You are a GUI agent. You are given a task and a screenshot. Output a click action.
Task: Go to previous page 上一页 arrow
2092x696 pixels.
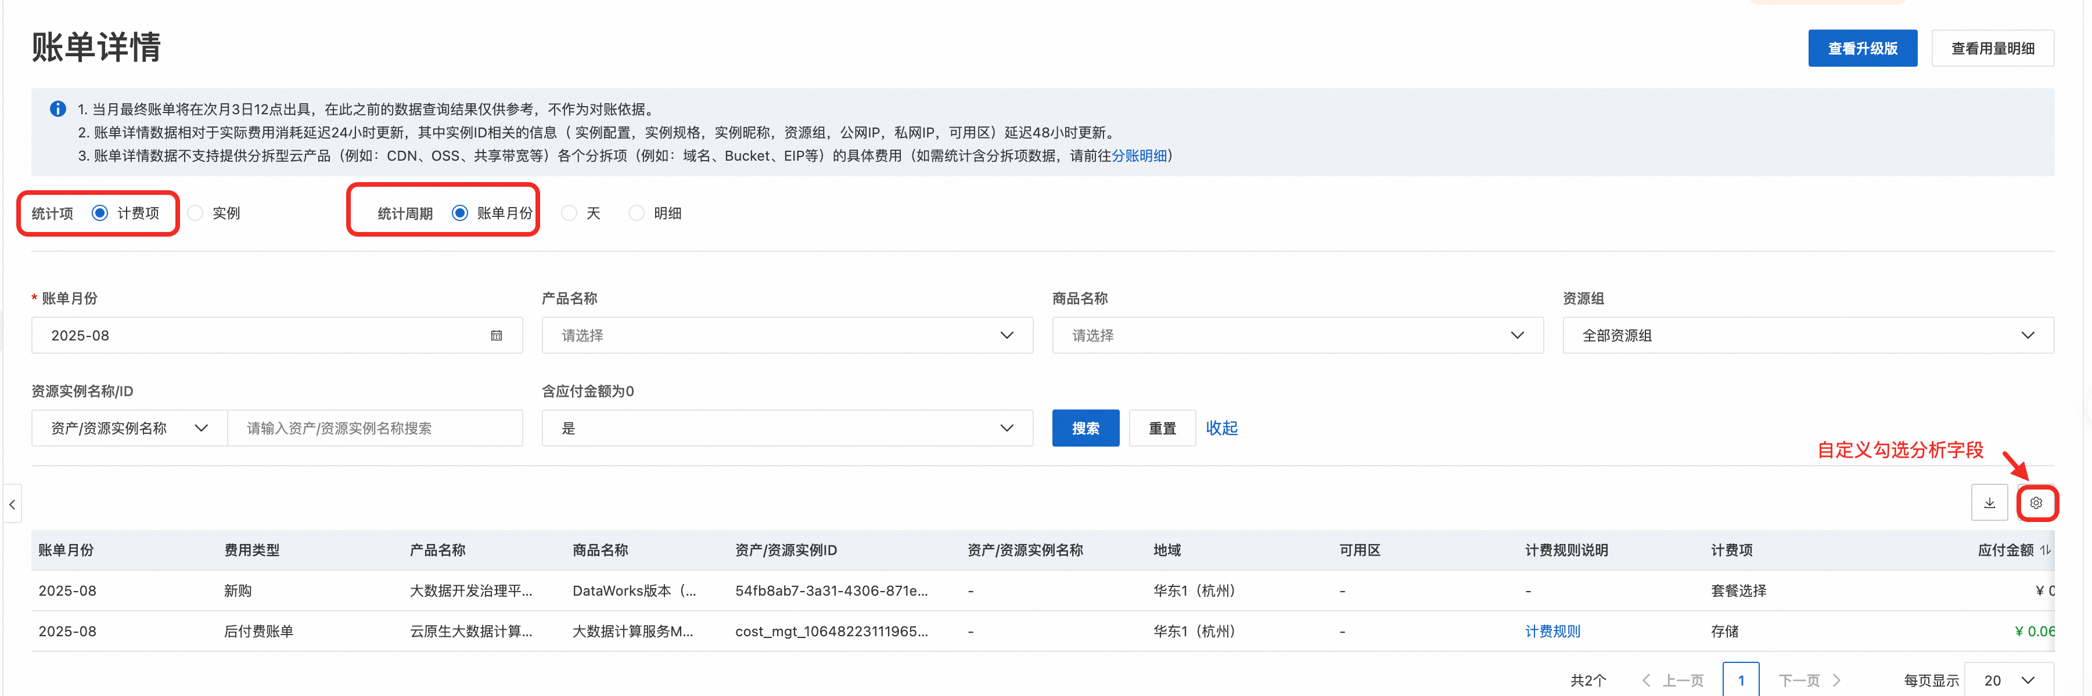[1672, 680]
